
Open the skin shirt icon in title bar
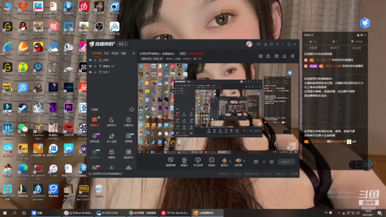(x=271, y=44)
